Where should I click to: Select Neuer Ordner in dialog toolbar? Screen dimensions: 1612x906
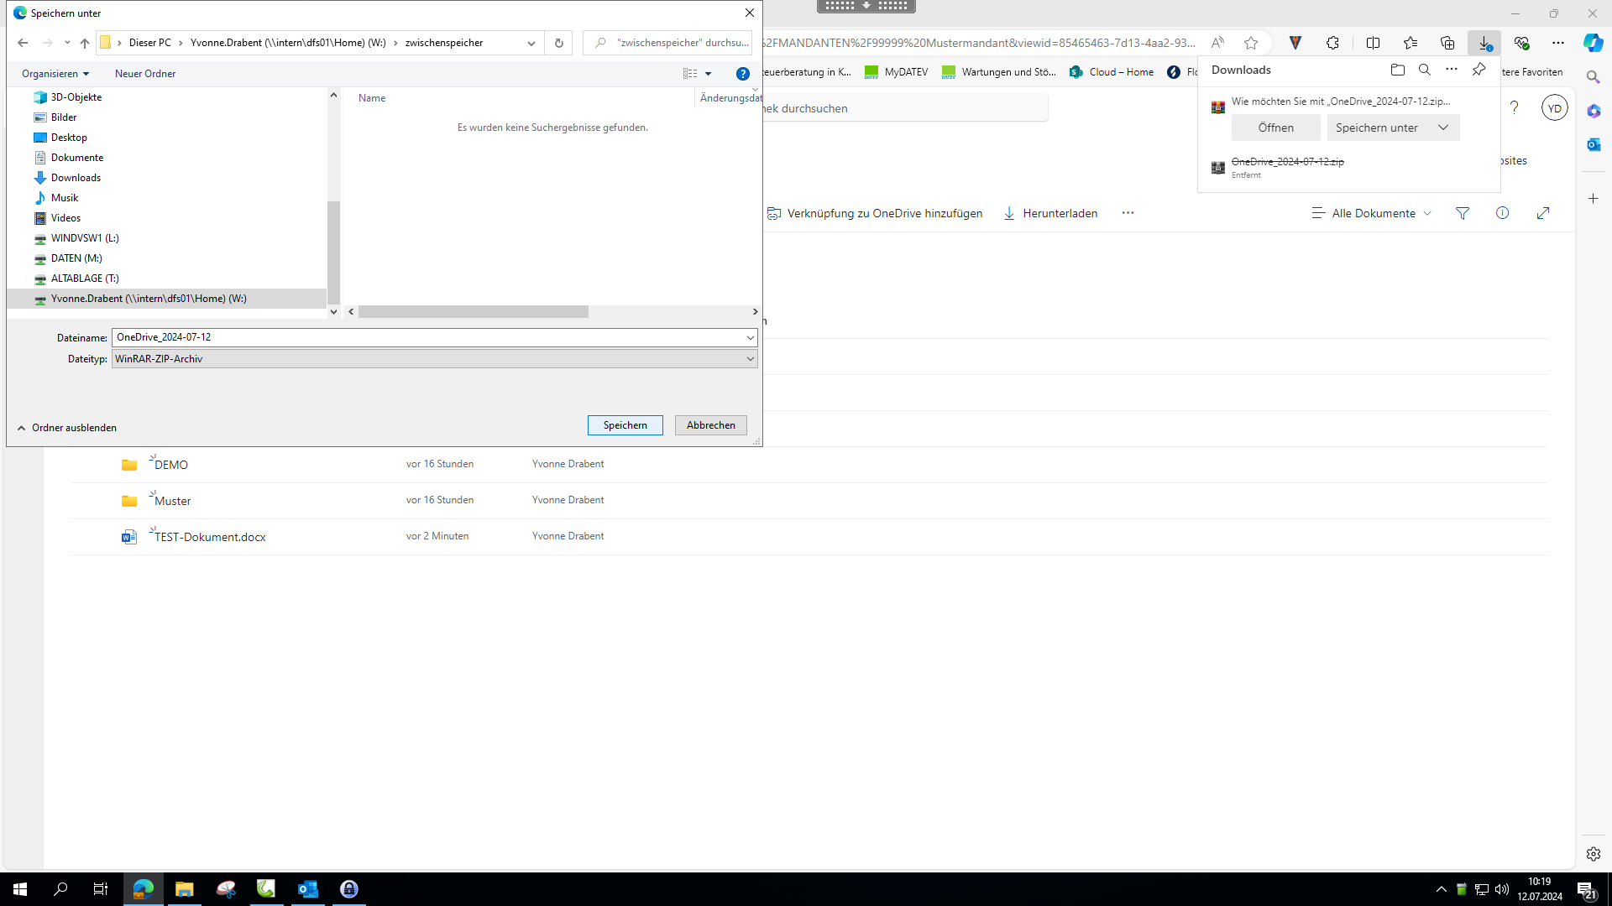tap(145, 74)
